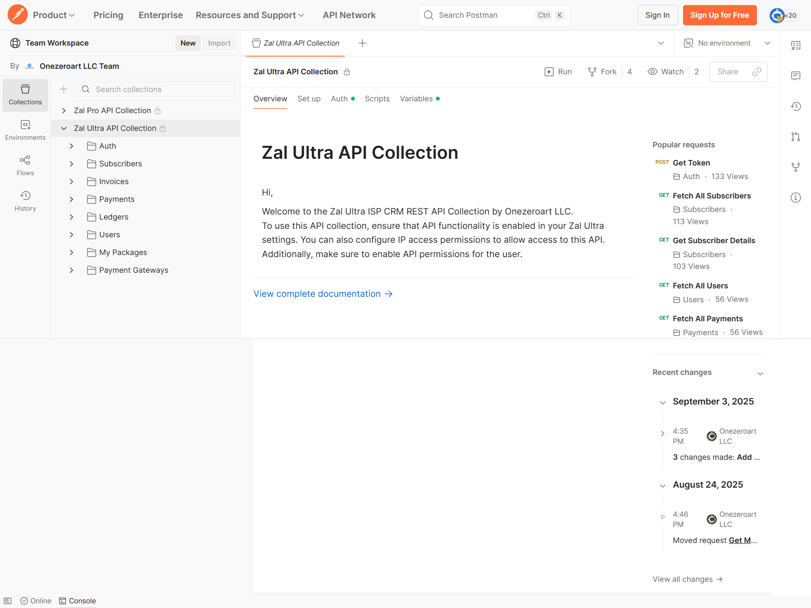Focus the Search collections field

click(x=155, y=89)
